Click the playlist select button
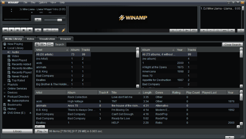The height and width of the screenshot is (139, 246). point(217,30)
